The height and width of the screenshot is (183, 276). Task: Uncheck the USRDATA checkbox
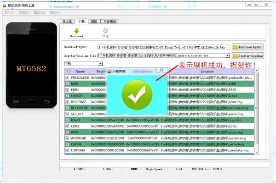click(x=67, y=150)
